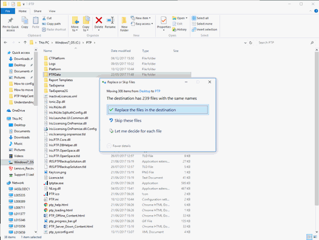The width and height of the screenshot is (319, 240).
Task: Open the File tab
Action: pos(8,11)
